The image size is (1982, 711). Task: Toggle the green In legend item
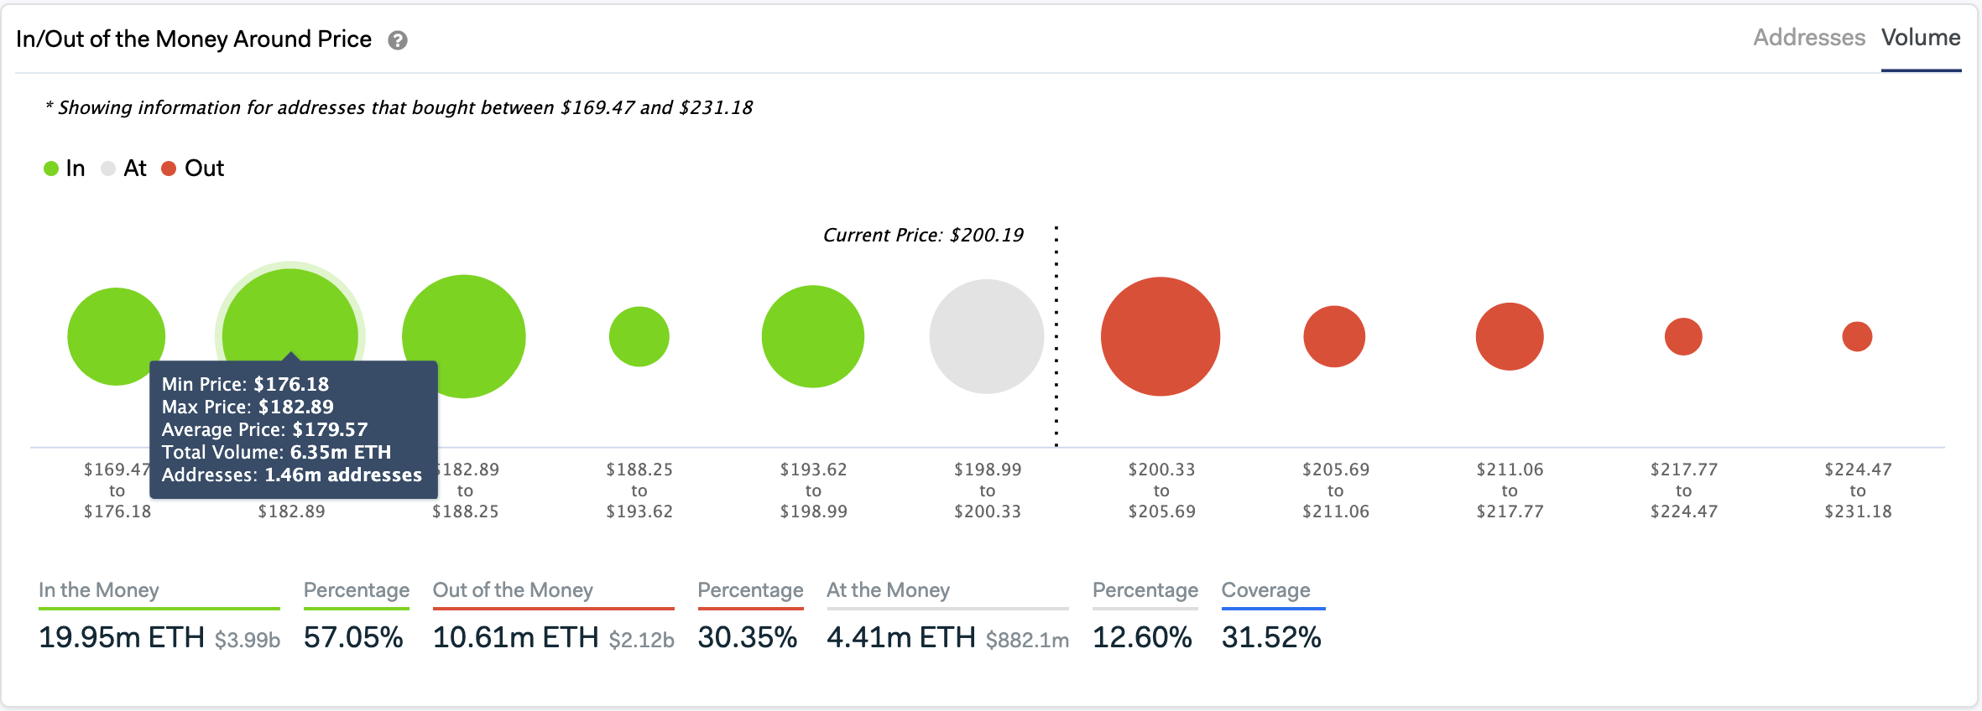[65, 169]
